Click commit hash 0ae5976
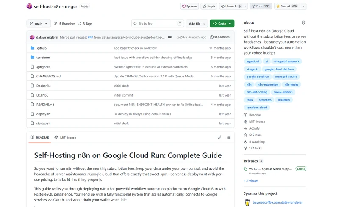This screenshot has width=339, height=207. [182, 37]
